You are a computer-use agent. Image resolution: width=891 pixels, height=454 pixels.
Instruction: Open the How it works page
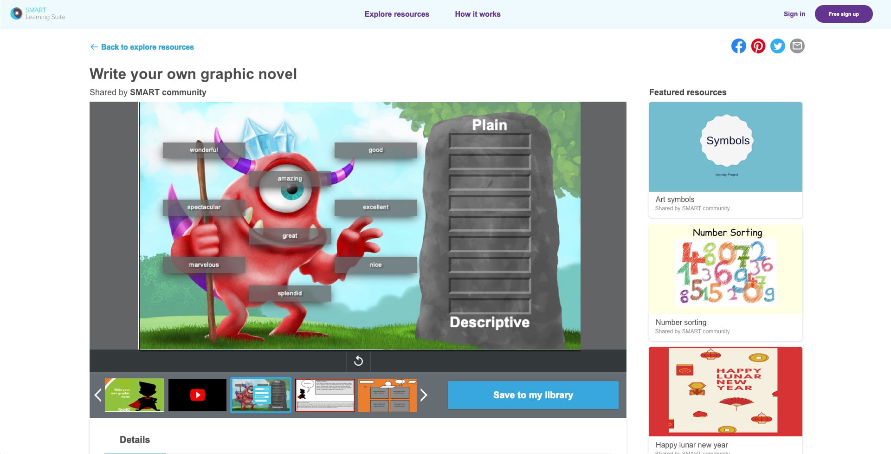click(x=478, y=14)
